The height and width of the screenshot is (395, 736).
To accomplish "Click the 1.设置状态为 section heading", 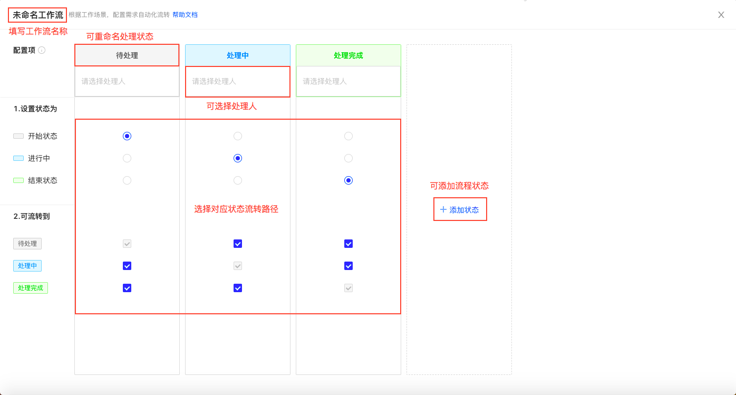I will tap(35, 109).
